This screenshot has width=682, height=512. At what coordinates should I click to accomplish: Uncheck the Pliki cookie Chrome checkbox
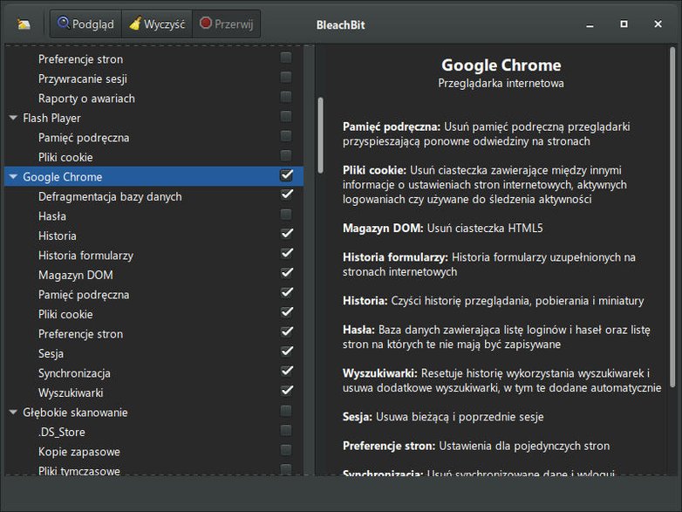(287, 312)
